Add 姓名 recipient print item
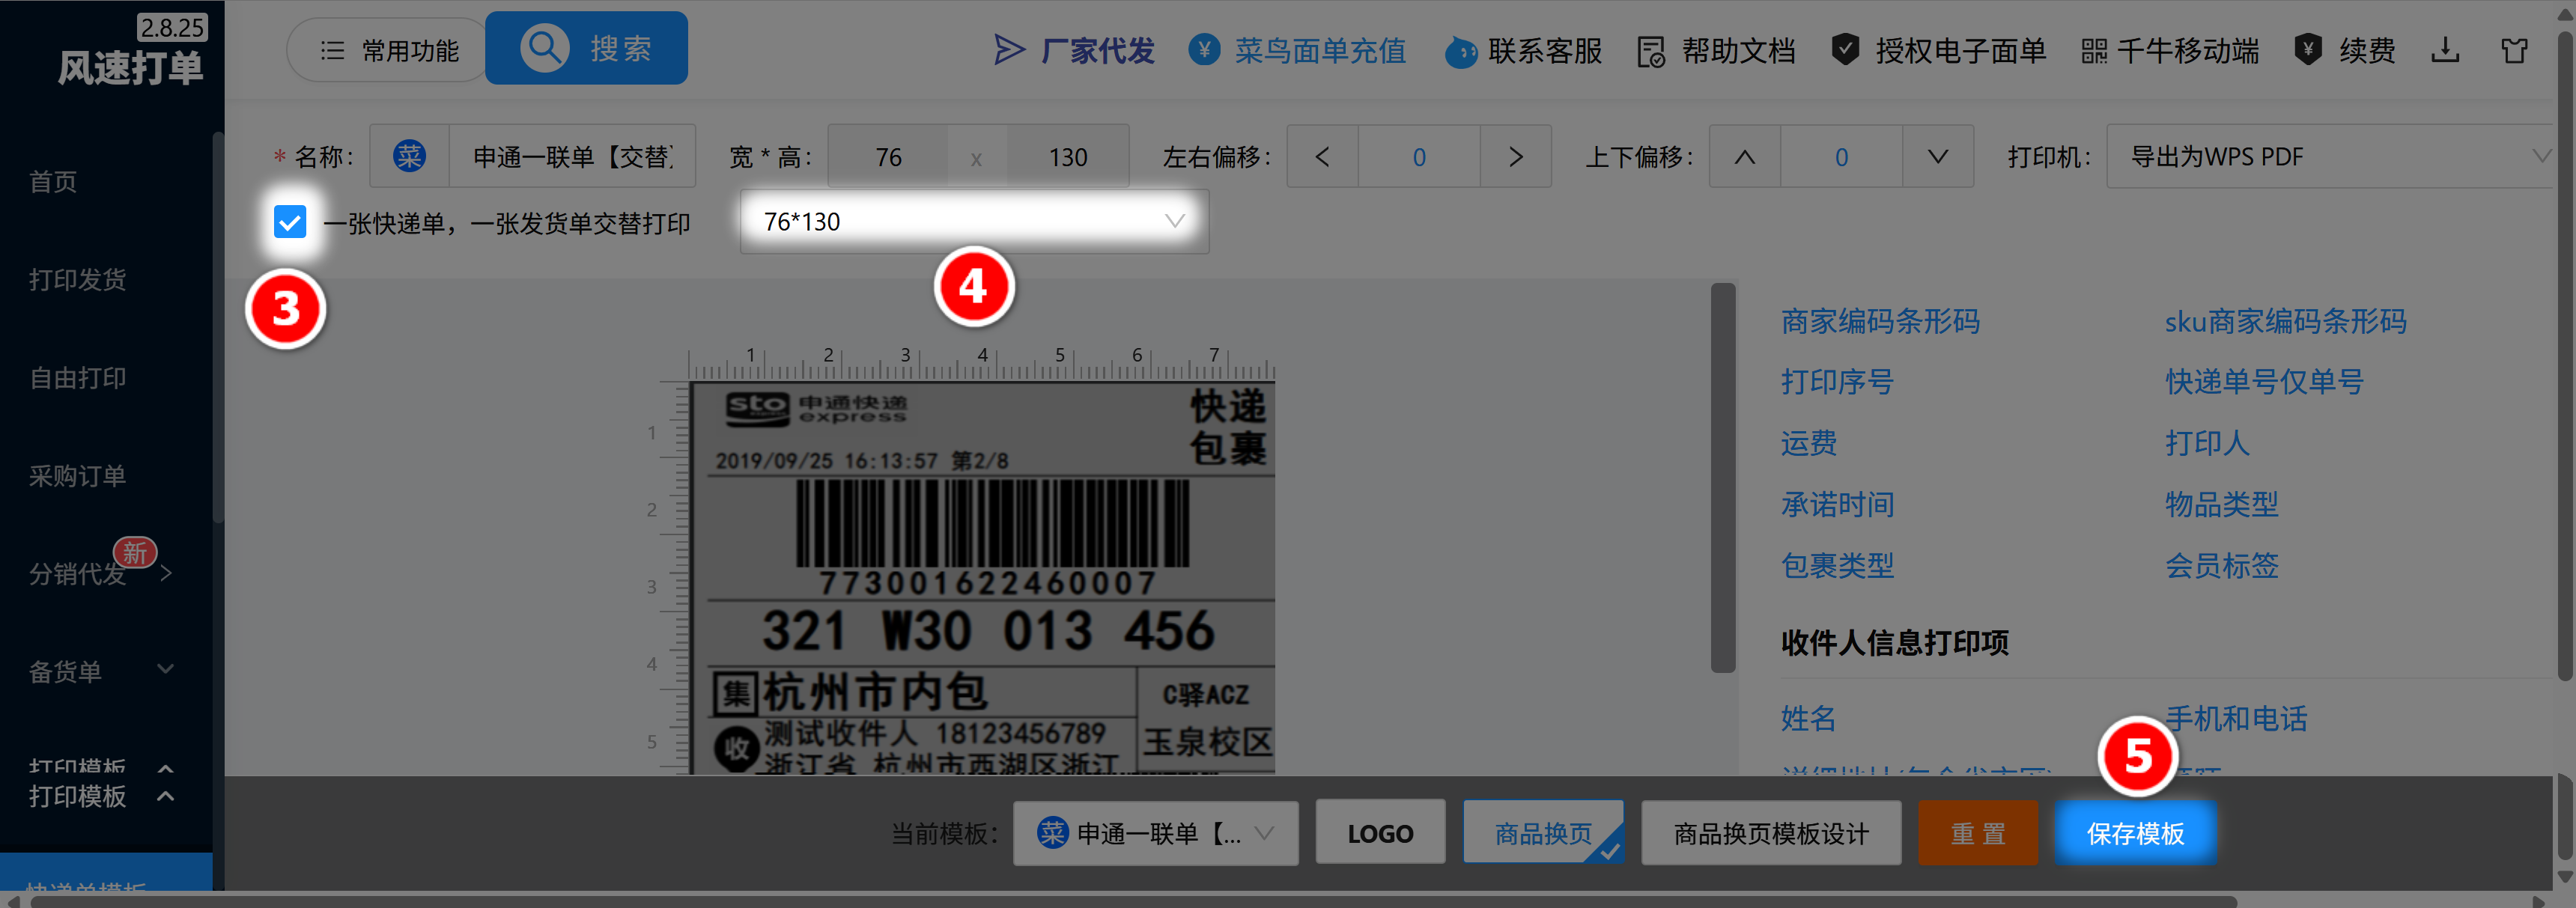The image size is (2576, 908). [x=1809, y=718]
